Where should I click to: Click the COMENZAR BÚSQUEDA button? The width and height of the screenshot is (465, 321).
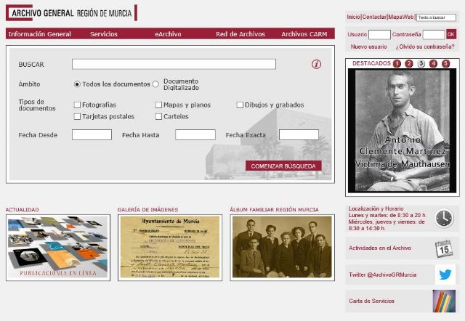(283, 166)
